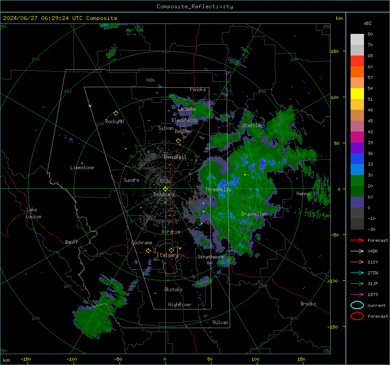Select the Lacombe label
This screenshot has height=365, width=390.
point(187,109)
